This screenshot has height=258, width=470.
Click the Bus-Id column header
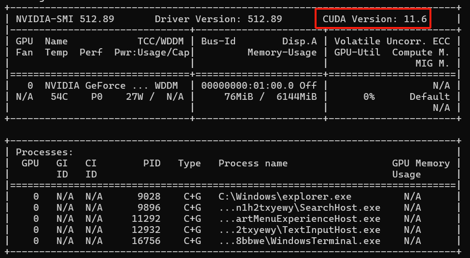pos(218,41)
